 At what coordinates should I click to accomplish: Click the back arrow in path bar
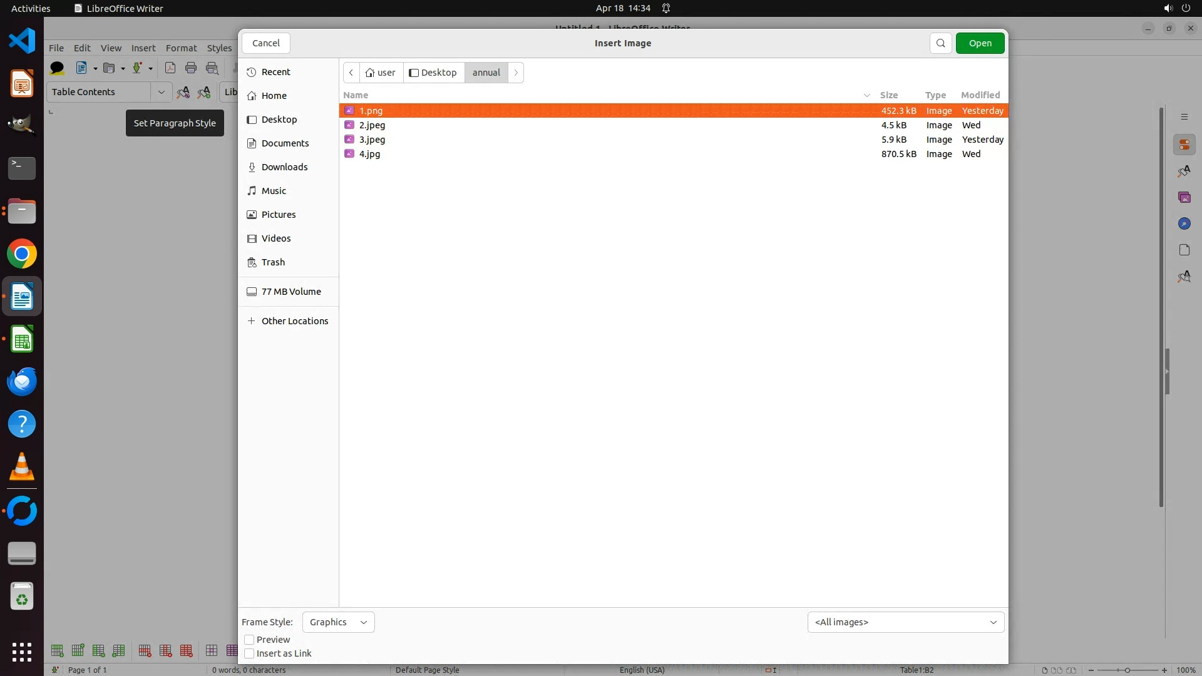coord(351,73)
